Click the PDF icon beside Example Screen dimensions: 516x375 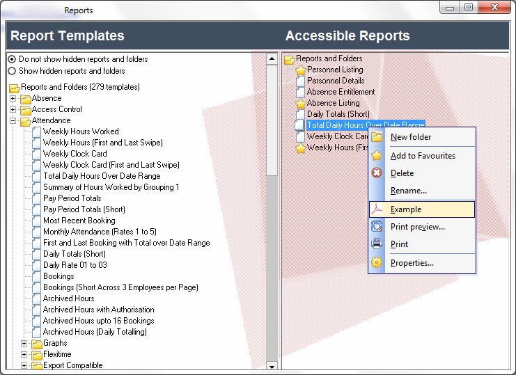point(377,209)
